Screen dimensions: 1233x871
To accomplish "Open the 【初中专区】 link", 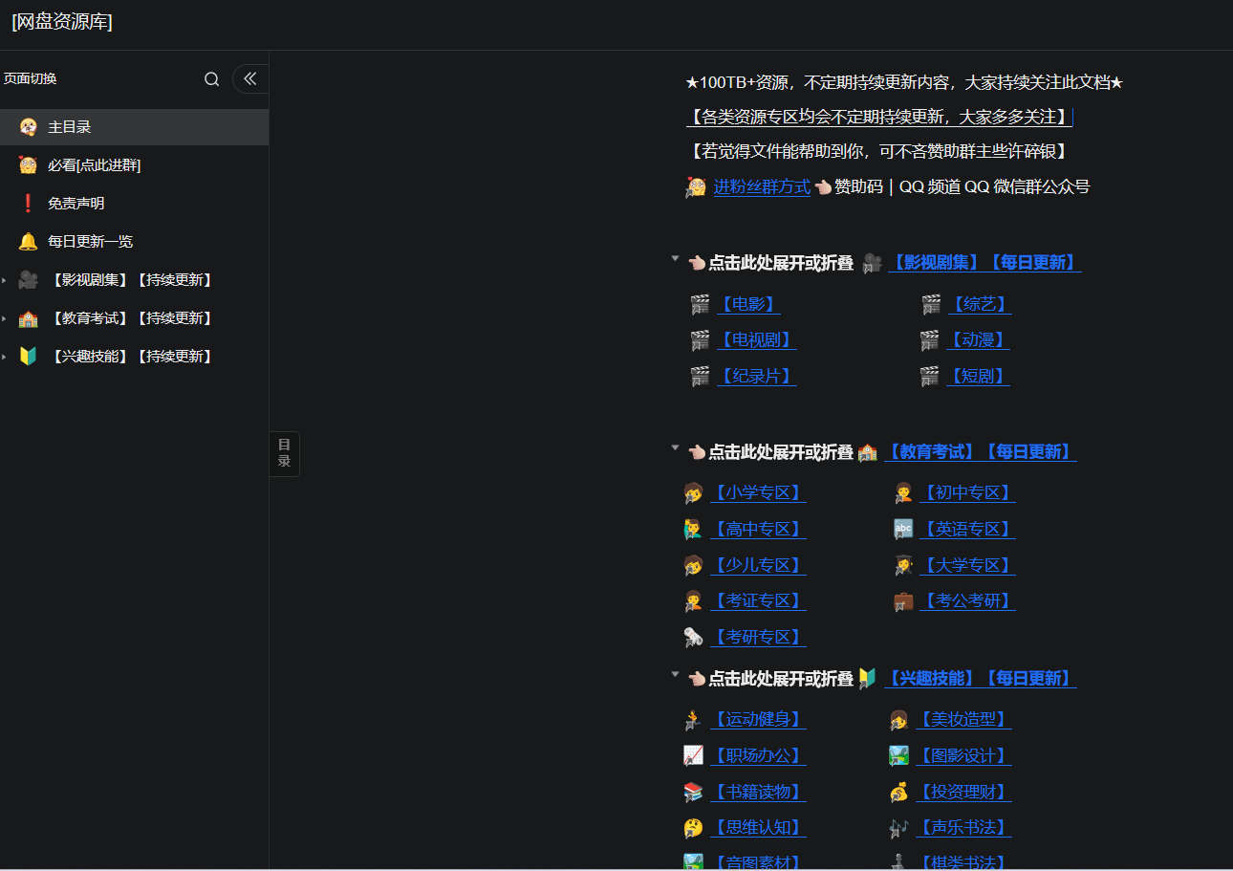I will pos(967,493).
